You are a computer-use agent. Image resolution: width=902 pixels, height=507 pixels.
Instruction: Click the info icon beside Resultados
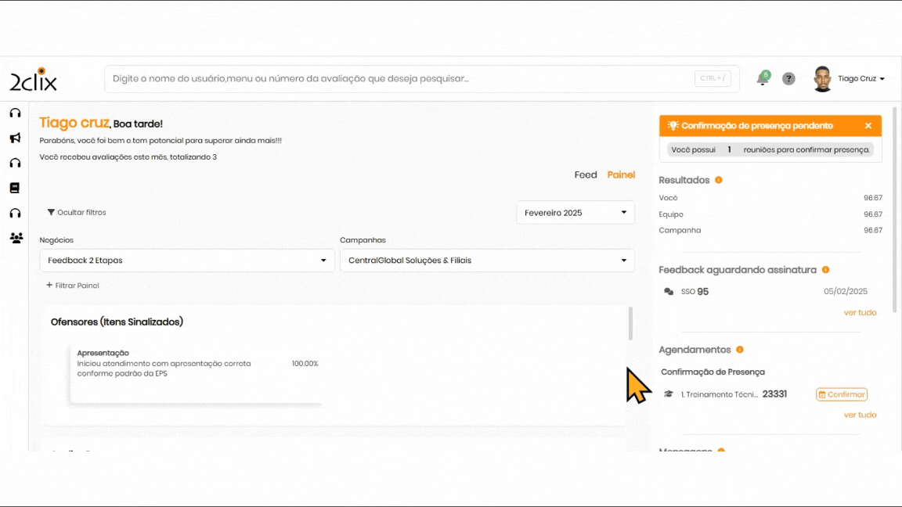click(x=719, y=180)
